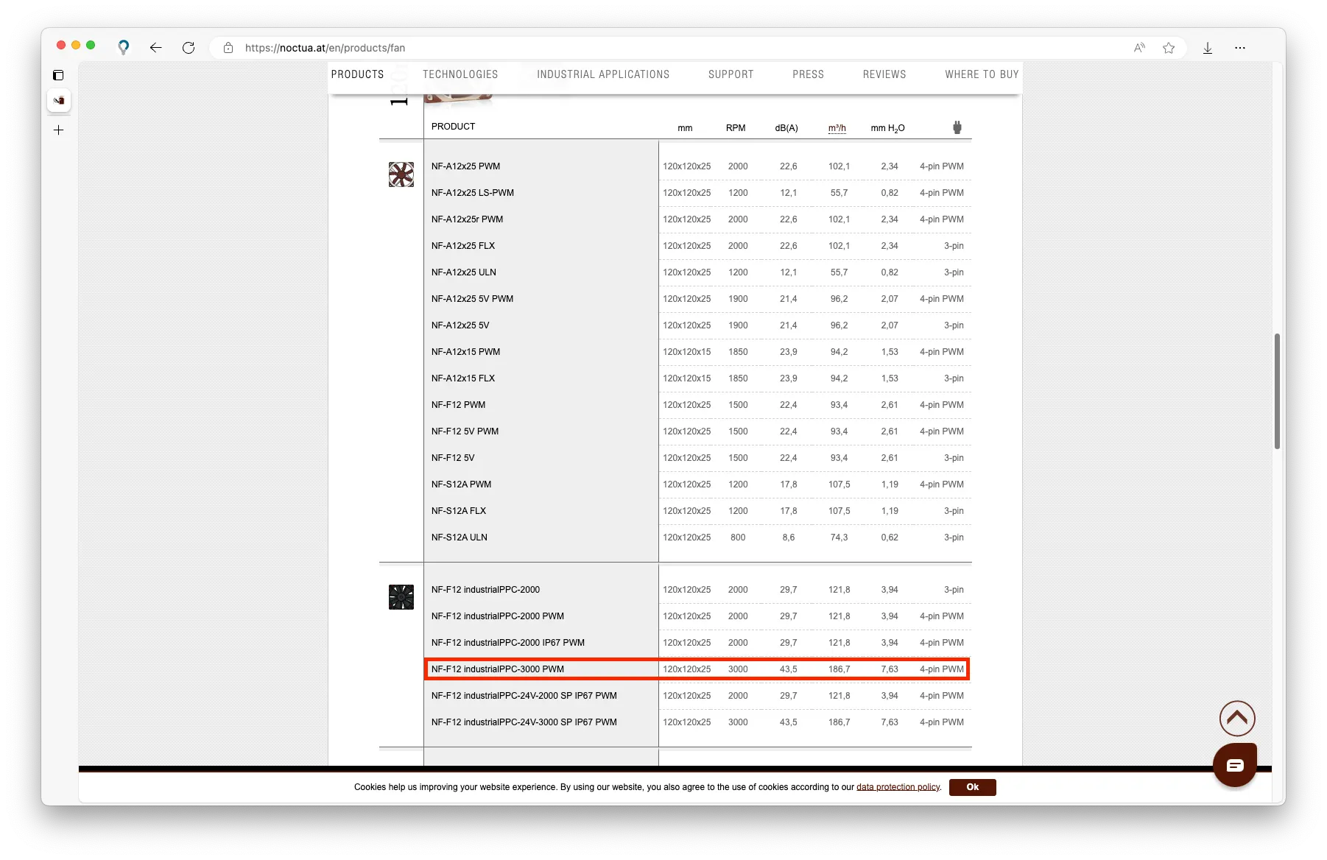Click the page vertical scrollbar
This screenshot has height=860, width=1327.
click(x=1277, y=390)
